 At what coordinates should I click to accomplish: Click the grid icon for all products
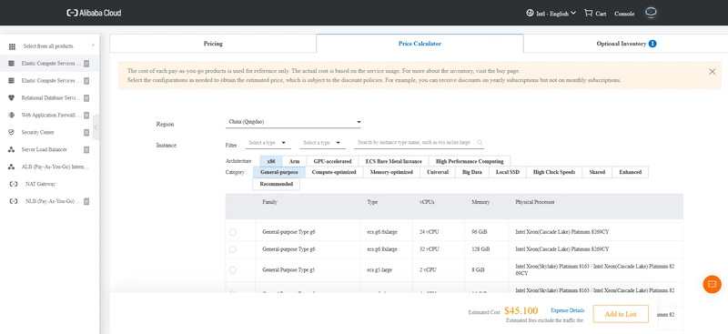(x=12, y=46)
